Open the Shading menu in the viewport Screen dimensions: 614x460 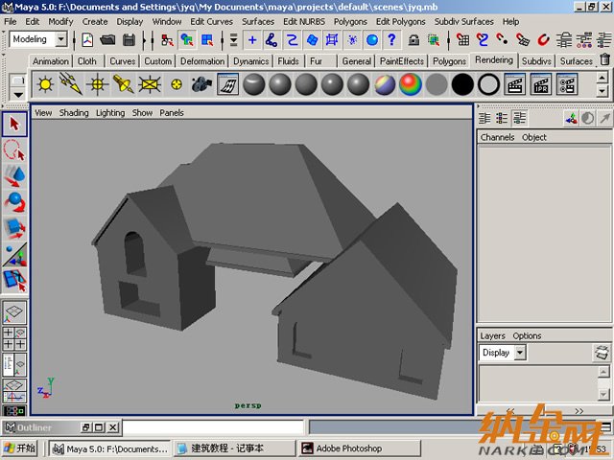(x=74, y=113)
